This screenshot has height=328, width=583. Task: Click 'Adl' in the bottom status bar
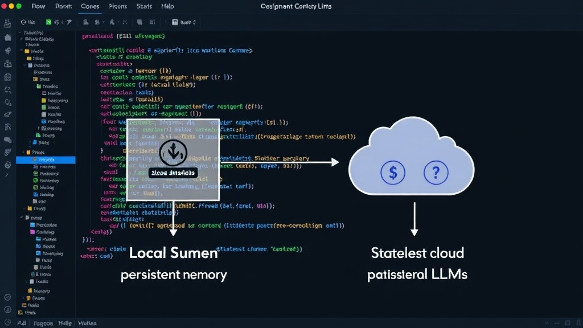pos(22,323)
